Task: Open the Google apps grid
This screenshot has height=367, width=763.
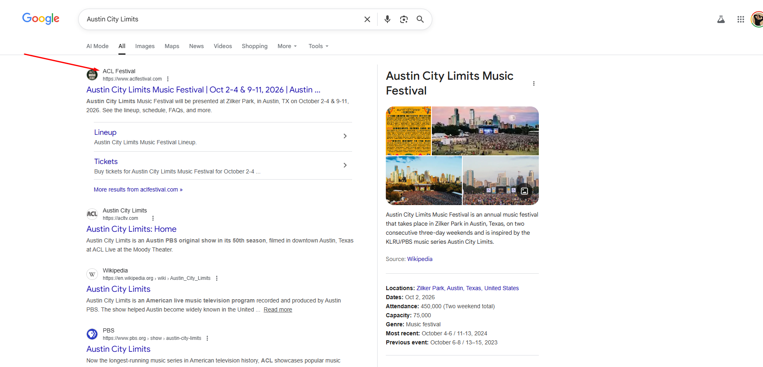Action: [x=740, y=19]
